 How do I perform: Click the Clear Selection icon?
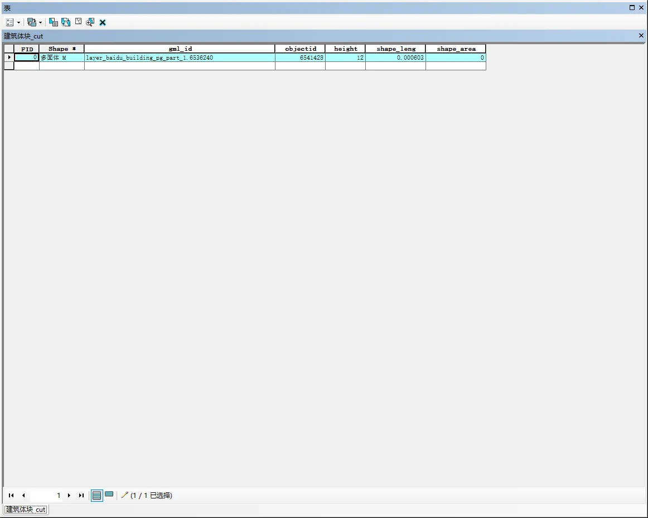(x=78, y=22)
